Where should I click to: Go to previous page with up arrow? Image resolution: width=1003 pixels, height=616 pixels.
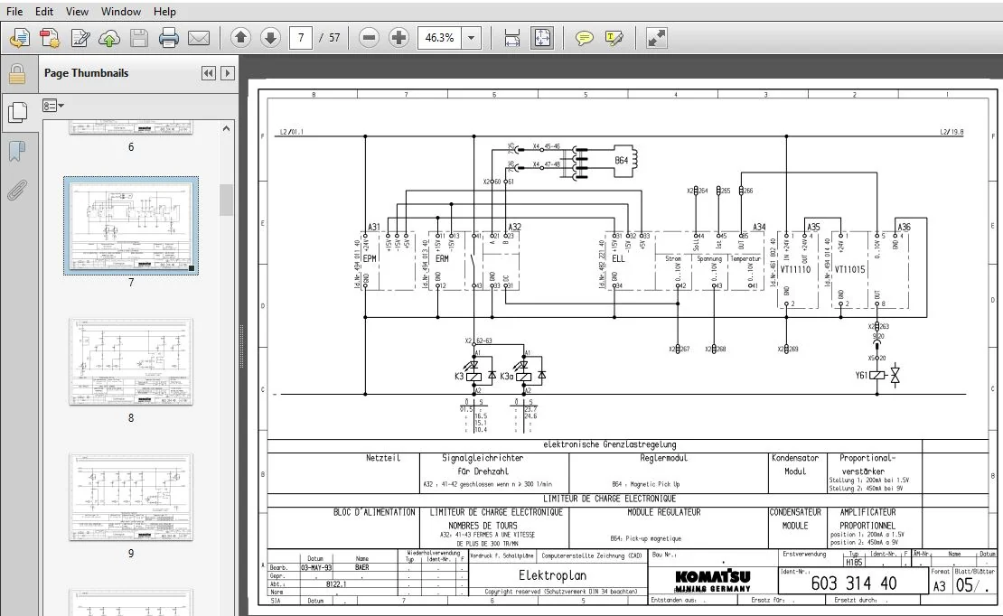coord(240,38)
